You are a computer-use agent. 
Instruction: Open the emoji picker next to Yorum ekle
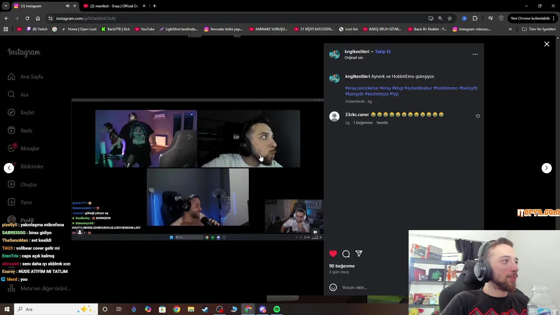[x=333, y=287]
